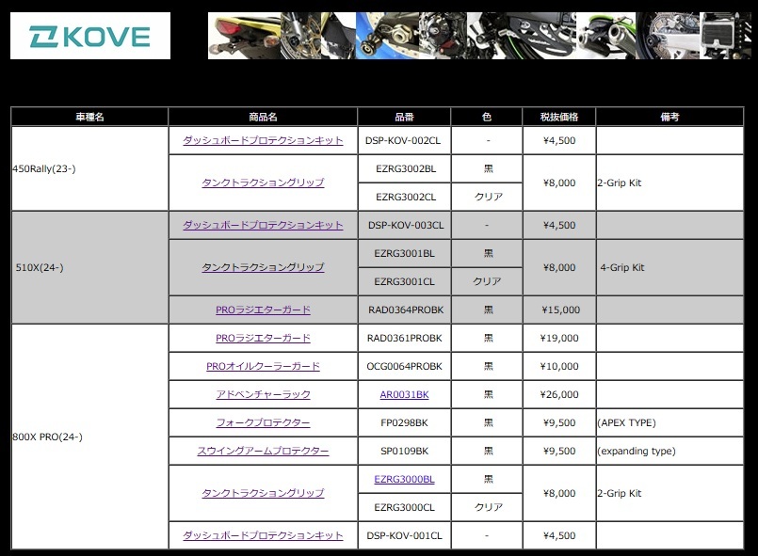Click the ¥8,000 price in the 800X PRO section

click(x=559, y=493)
